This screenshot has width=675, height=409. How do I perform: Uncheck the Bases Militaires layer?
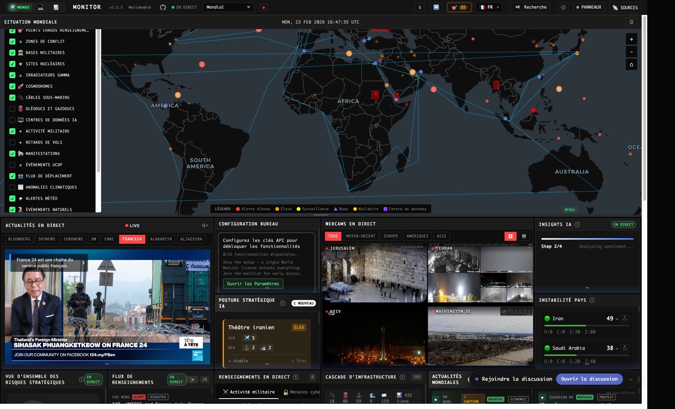click(x=12, y=53)
